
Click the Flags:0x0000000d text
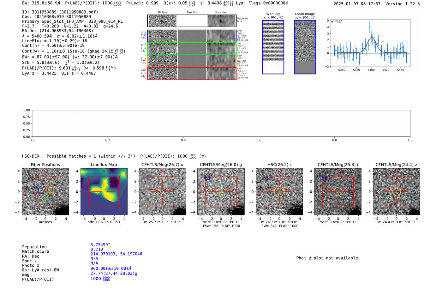click(268, 3)
